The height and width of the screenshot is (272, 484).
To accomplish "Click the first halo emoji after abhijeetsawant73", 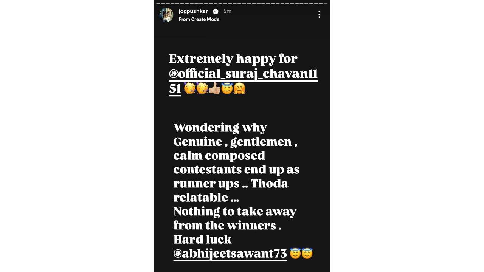I will click(295, 253).
